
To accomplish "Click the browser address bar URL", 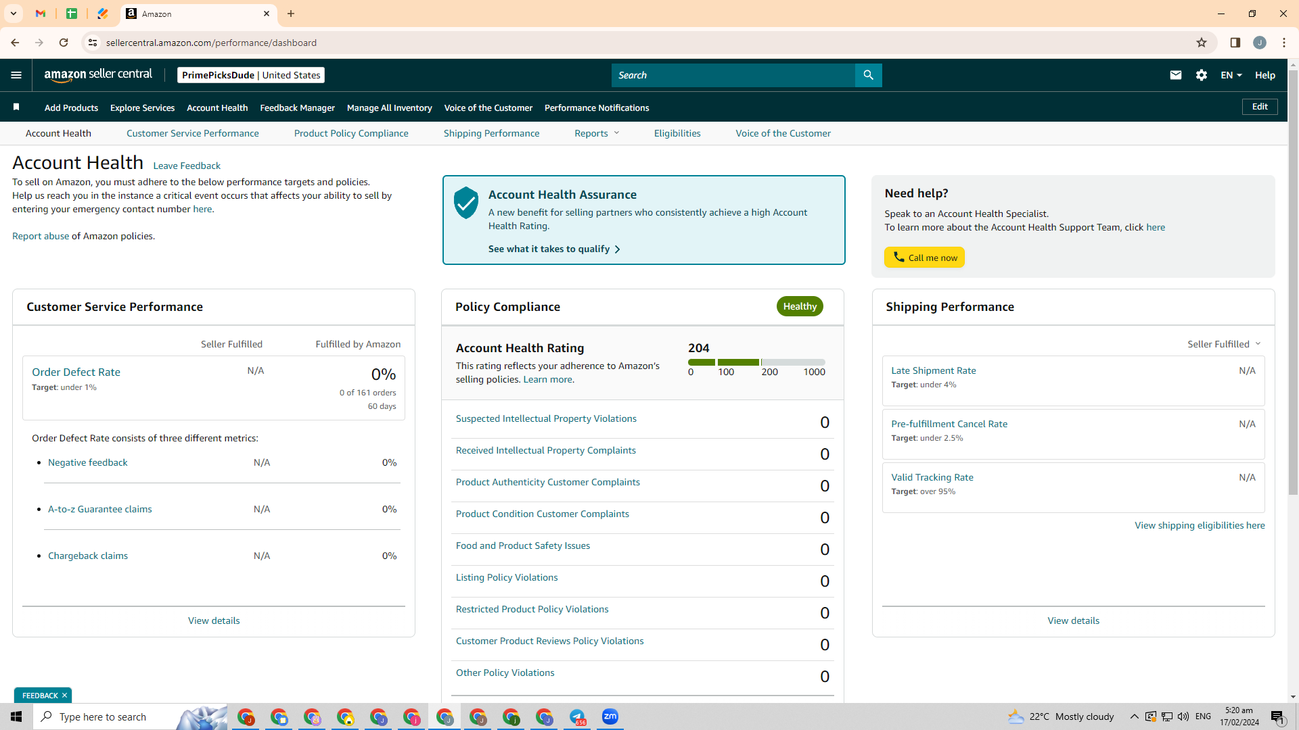I will 211,43.
